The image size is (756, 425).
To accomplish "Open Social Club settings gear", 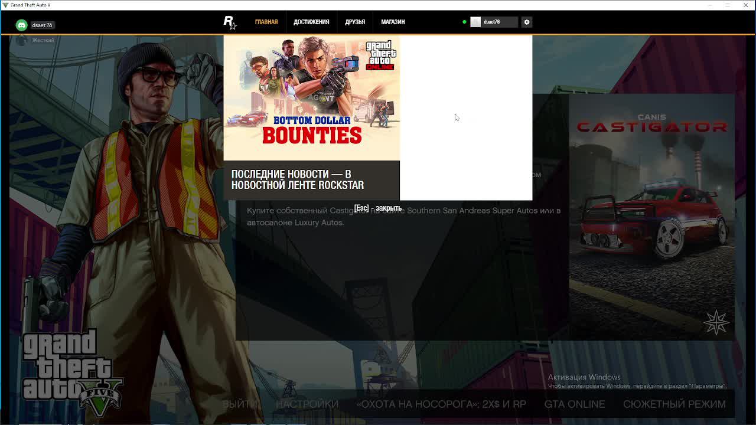I will pyautogui.click(x=527, y=22).
